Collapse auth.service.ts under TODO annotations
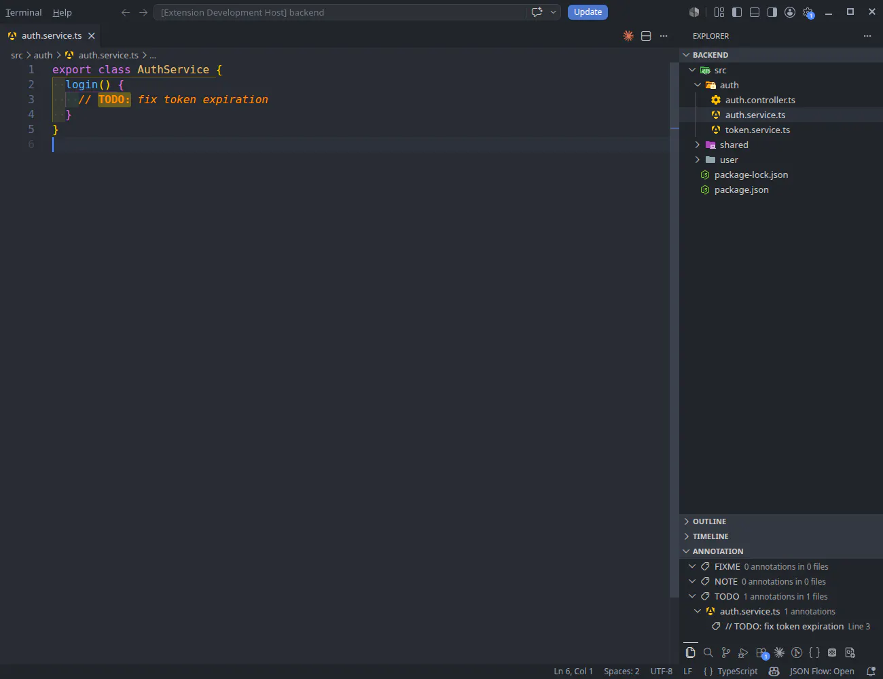 (698, 611)
